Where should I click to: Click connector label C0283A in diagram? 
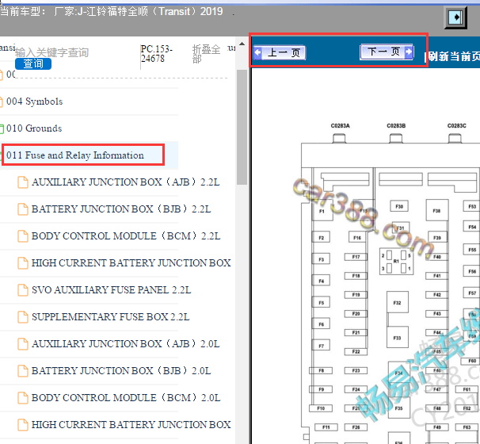pyautogui.click(x=340, y=125)
